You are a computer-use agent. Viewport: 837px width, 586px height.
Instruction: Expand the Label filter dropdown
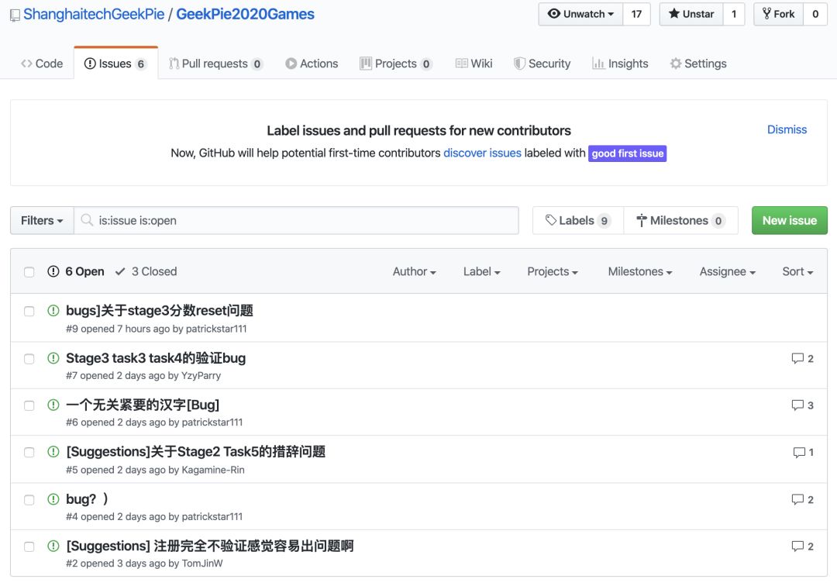[x=481, y=271]
